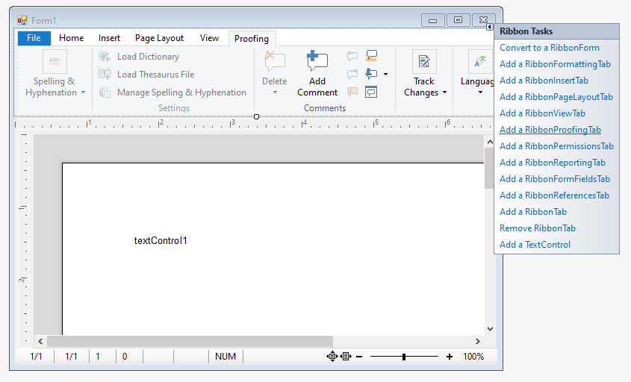This screenshot has width=631, height=382.
Task: Collapse the Ribbon Tasks smart tag arrow
Action: pyautogui.click(x=489, y=27)
